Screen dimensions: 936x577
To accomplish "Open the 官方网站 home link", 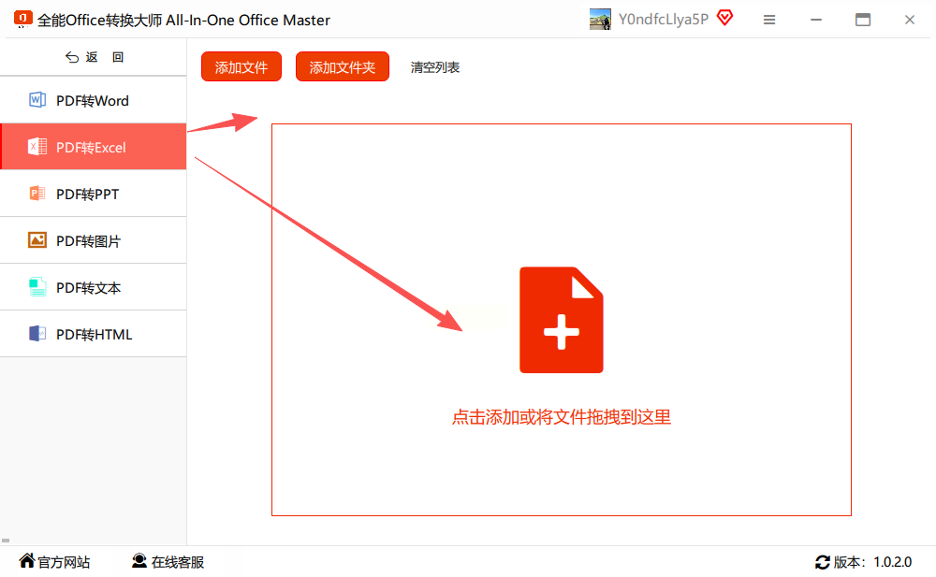I will (54, 561).
